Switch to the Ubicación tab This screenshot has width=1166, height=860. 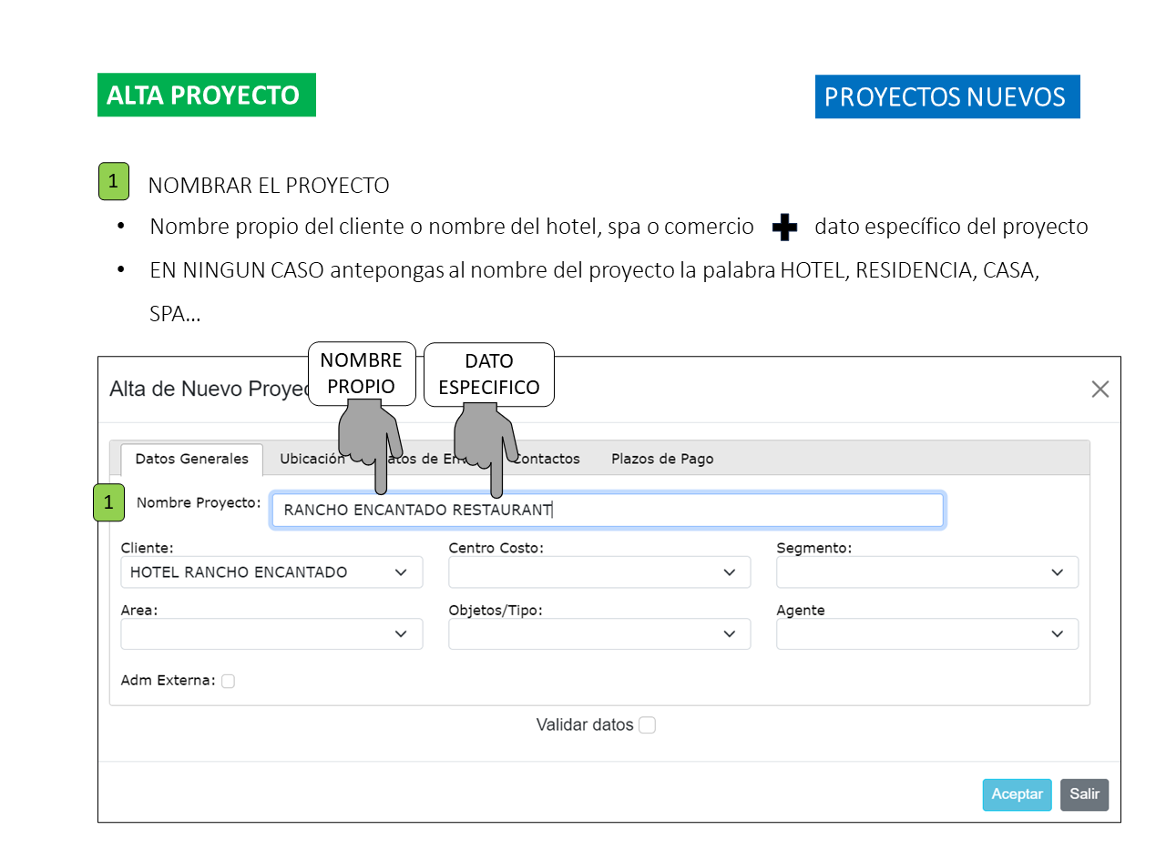(x=312, y=460)
